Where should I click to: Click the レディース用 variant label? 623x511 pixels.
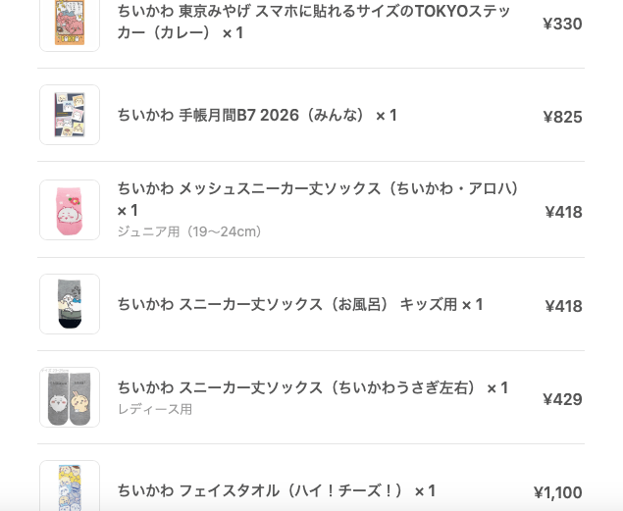tap(155, 410)
